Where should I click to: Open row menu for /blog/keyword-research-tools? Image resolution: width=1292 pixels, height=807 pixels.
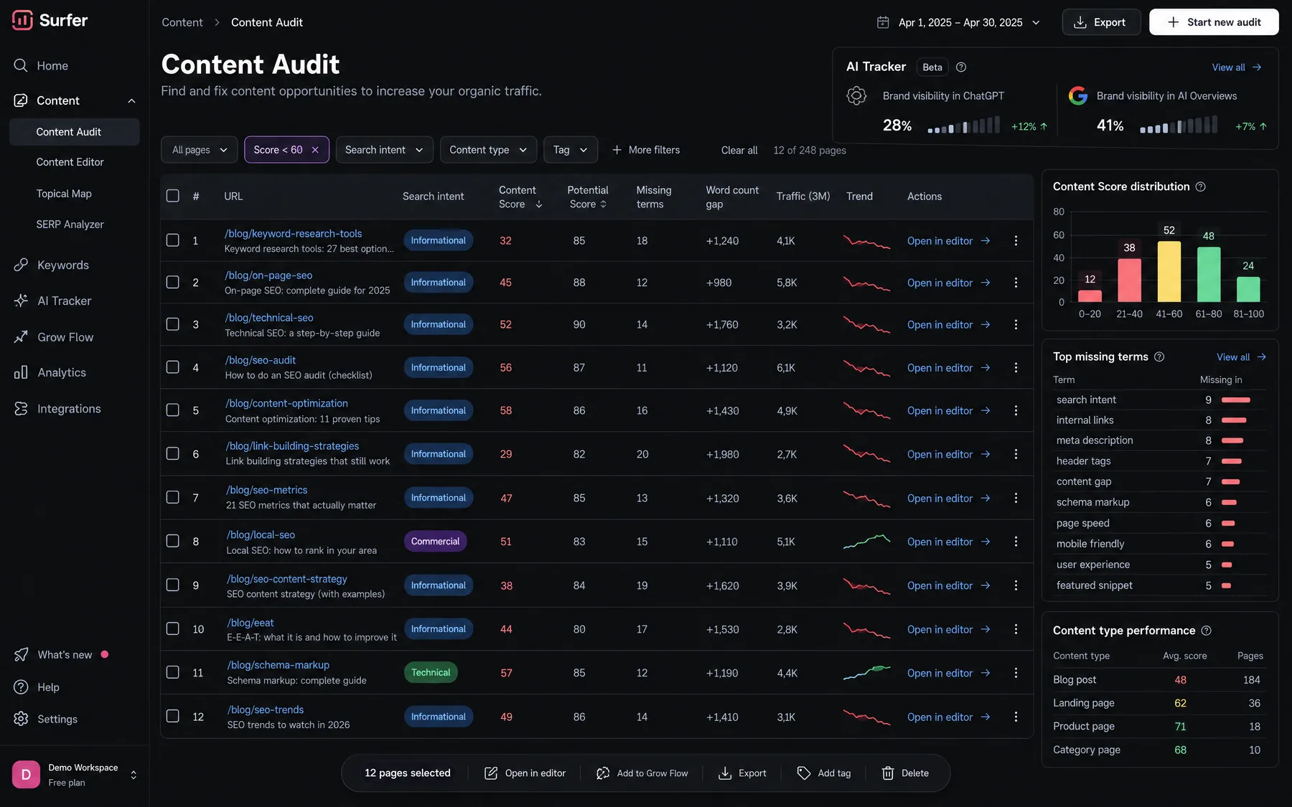point(1016,240)
